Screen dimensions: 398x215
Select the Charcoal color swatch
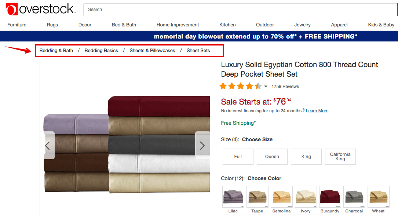[354, 197]
